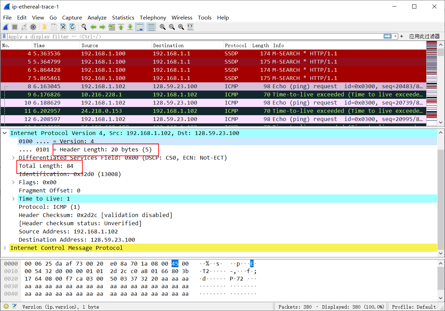Image resolution: width=445 pixels, height=311 pixels.
Task: Select the Total Length: 84 field
Action: pos(46,166)
